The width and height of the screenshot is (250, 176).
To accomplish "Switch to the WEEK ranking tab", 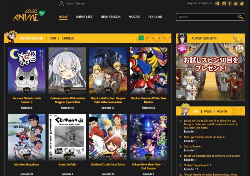I will [208, 112].
